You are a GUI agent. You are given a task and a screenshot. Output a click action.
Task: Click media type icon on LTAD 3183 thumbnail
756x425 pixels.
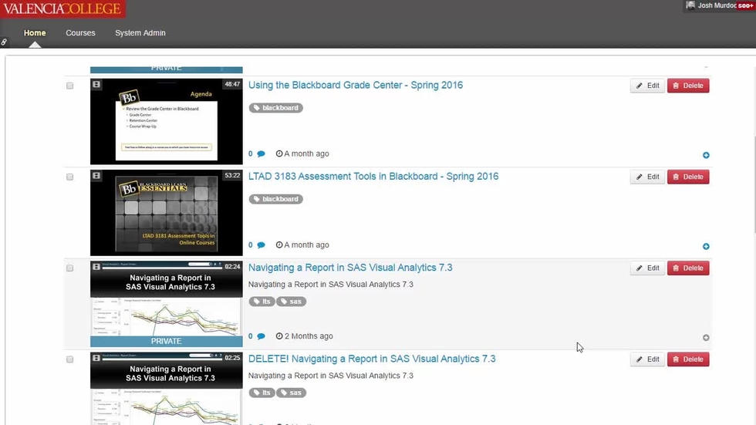tap(96, 175)
